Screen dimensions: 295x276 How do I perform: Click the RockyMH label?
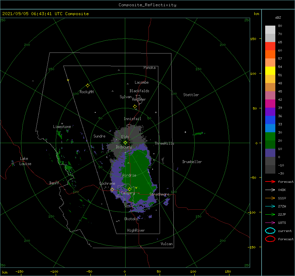[87, 92]
